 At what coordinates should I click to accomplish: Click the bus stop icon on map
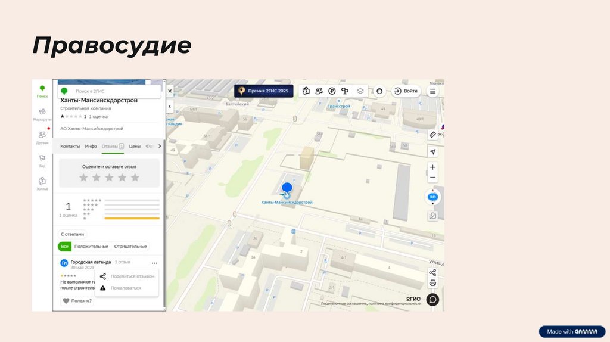pyautogui.click(x=293, y=232)
